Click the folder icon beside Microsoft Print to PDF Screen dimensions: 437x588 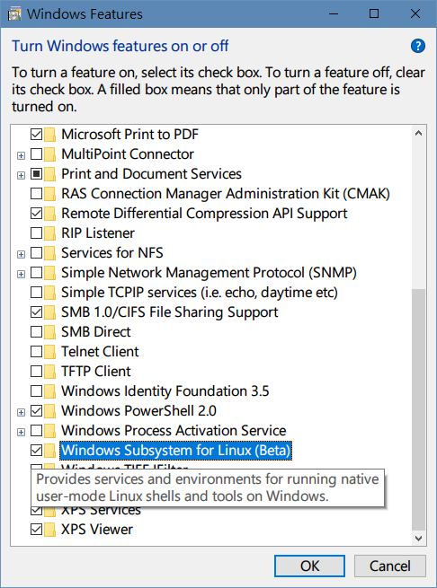tap(50, 135)
